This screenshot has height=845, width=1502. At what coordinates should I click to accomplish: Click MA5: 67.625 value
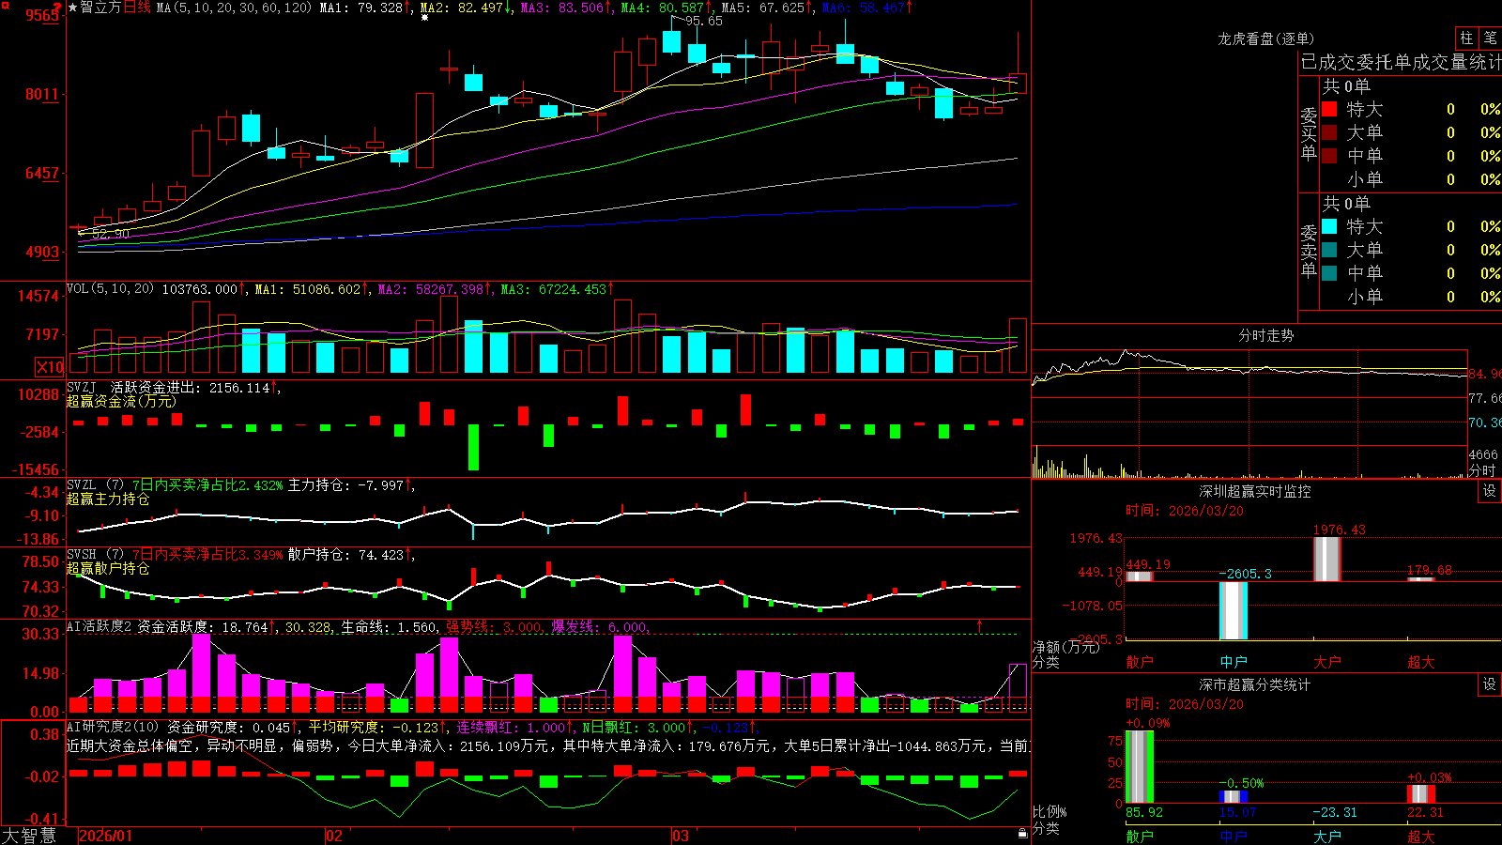pyautogui.click(x=762, y=8)
